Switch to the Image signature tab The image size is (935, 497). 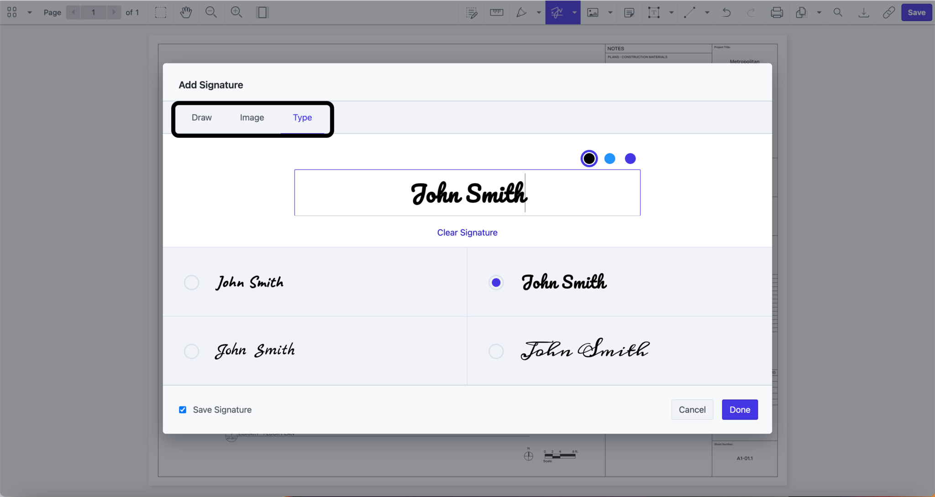[x=252, y=117]
